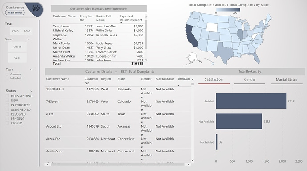The width and height of the screenshot is (307, 171).
Task: Check the Company type checkbox
Action: coord(7,74)
